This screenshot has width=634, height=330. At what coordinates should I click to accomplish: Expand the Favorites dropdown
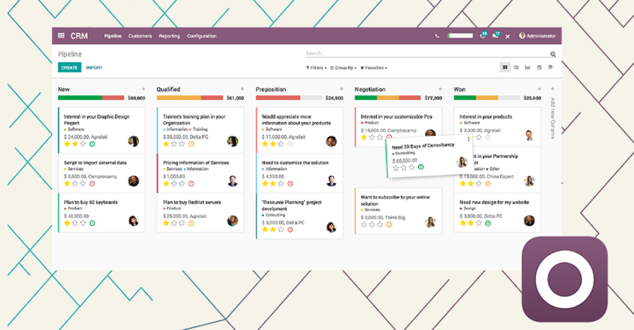click(x=374, y=68)
